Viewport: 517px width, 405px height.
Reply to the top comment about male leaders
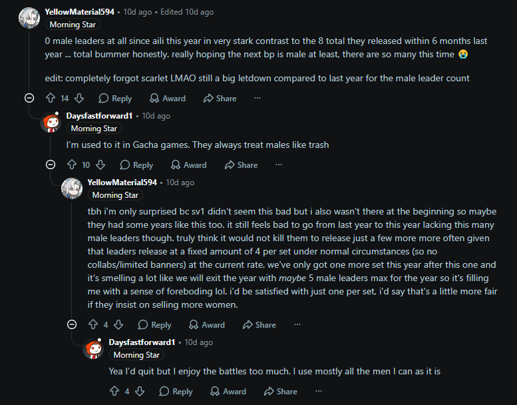115,98
